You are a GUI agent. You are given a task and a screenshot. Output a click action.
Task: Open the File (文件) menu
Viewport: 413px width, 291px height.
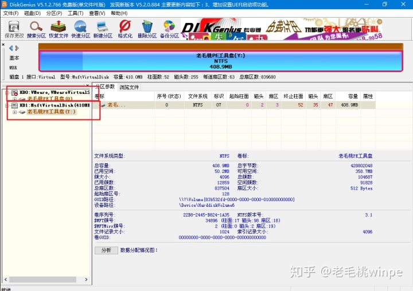pyautogui.click(x=11, y=13)
